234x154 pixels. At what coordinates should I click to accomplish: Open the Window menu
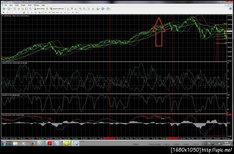point(36,5)
